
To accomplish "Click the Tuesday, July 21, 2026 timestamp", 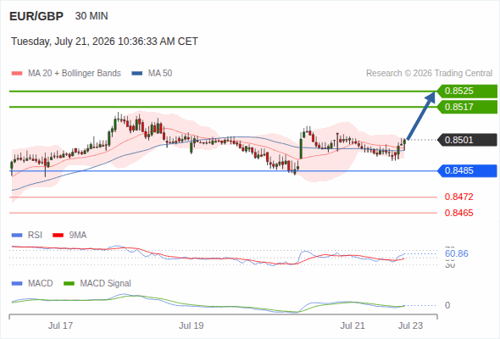I will (104, 42).
